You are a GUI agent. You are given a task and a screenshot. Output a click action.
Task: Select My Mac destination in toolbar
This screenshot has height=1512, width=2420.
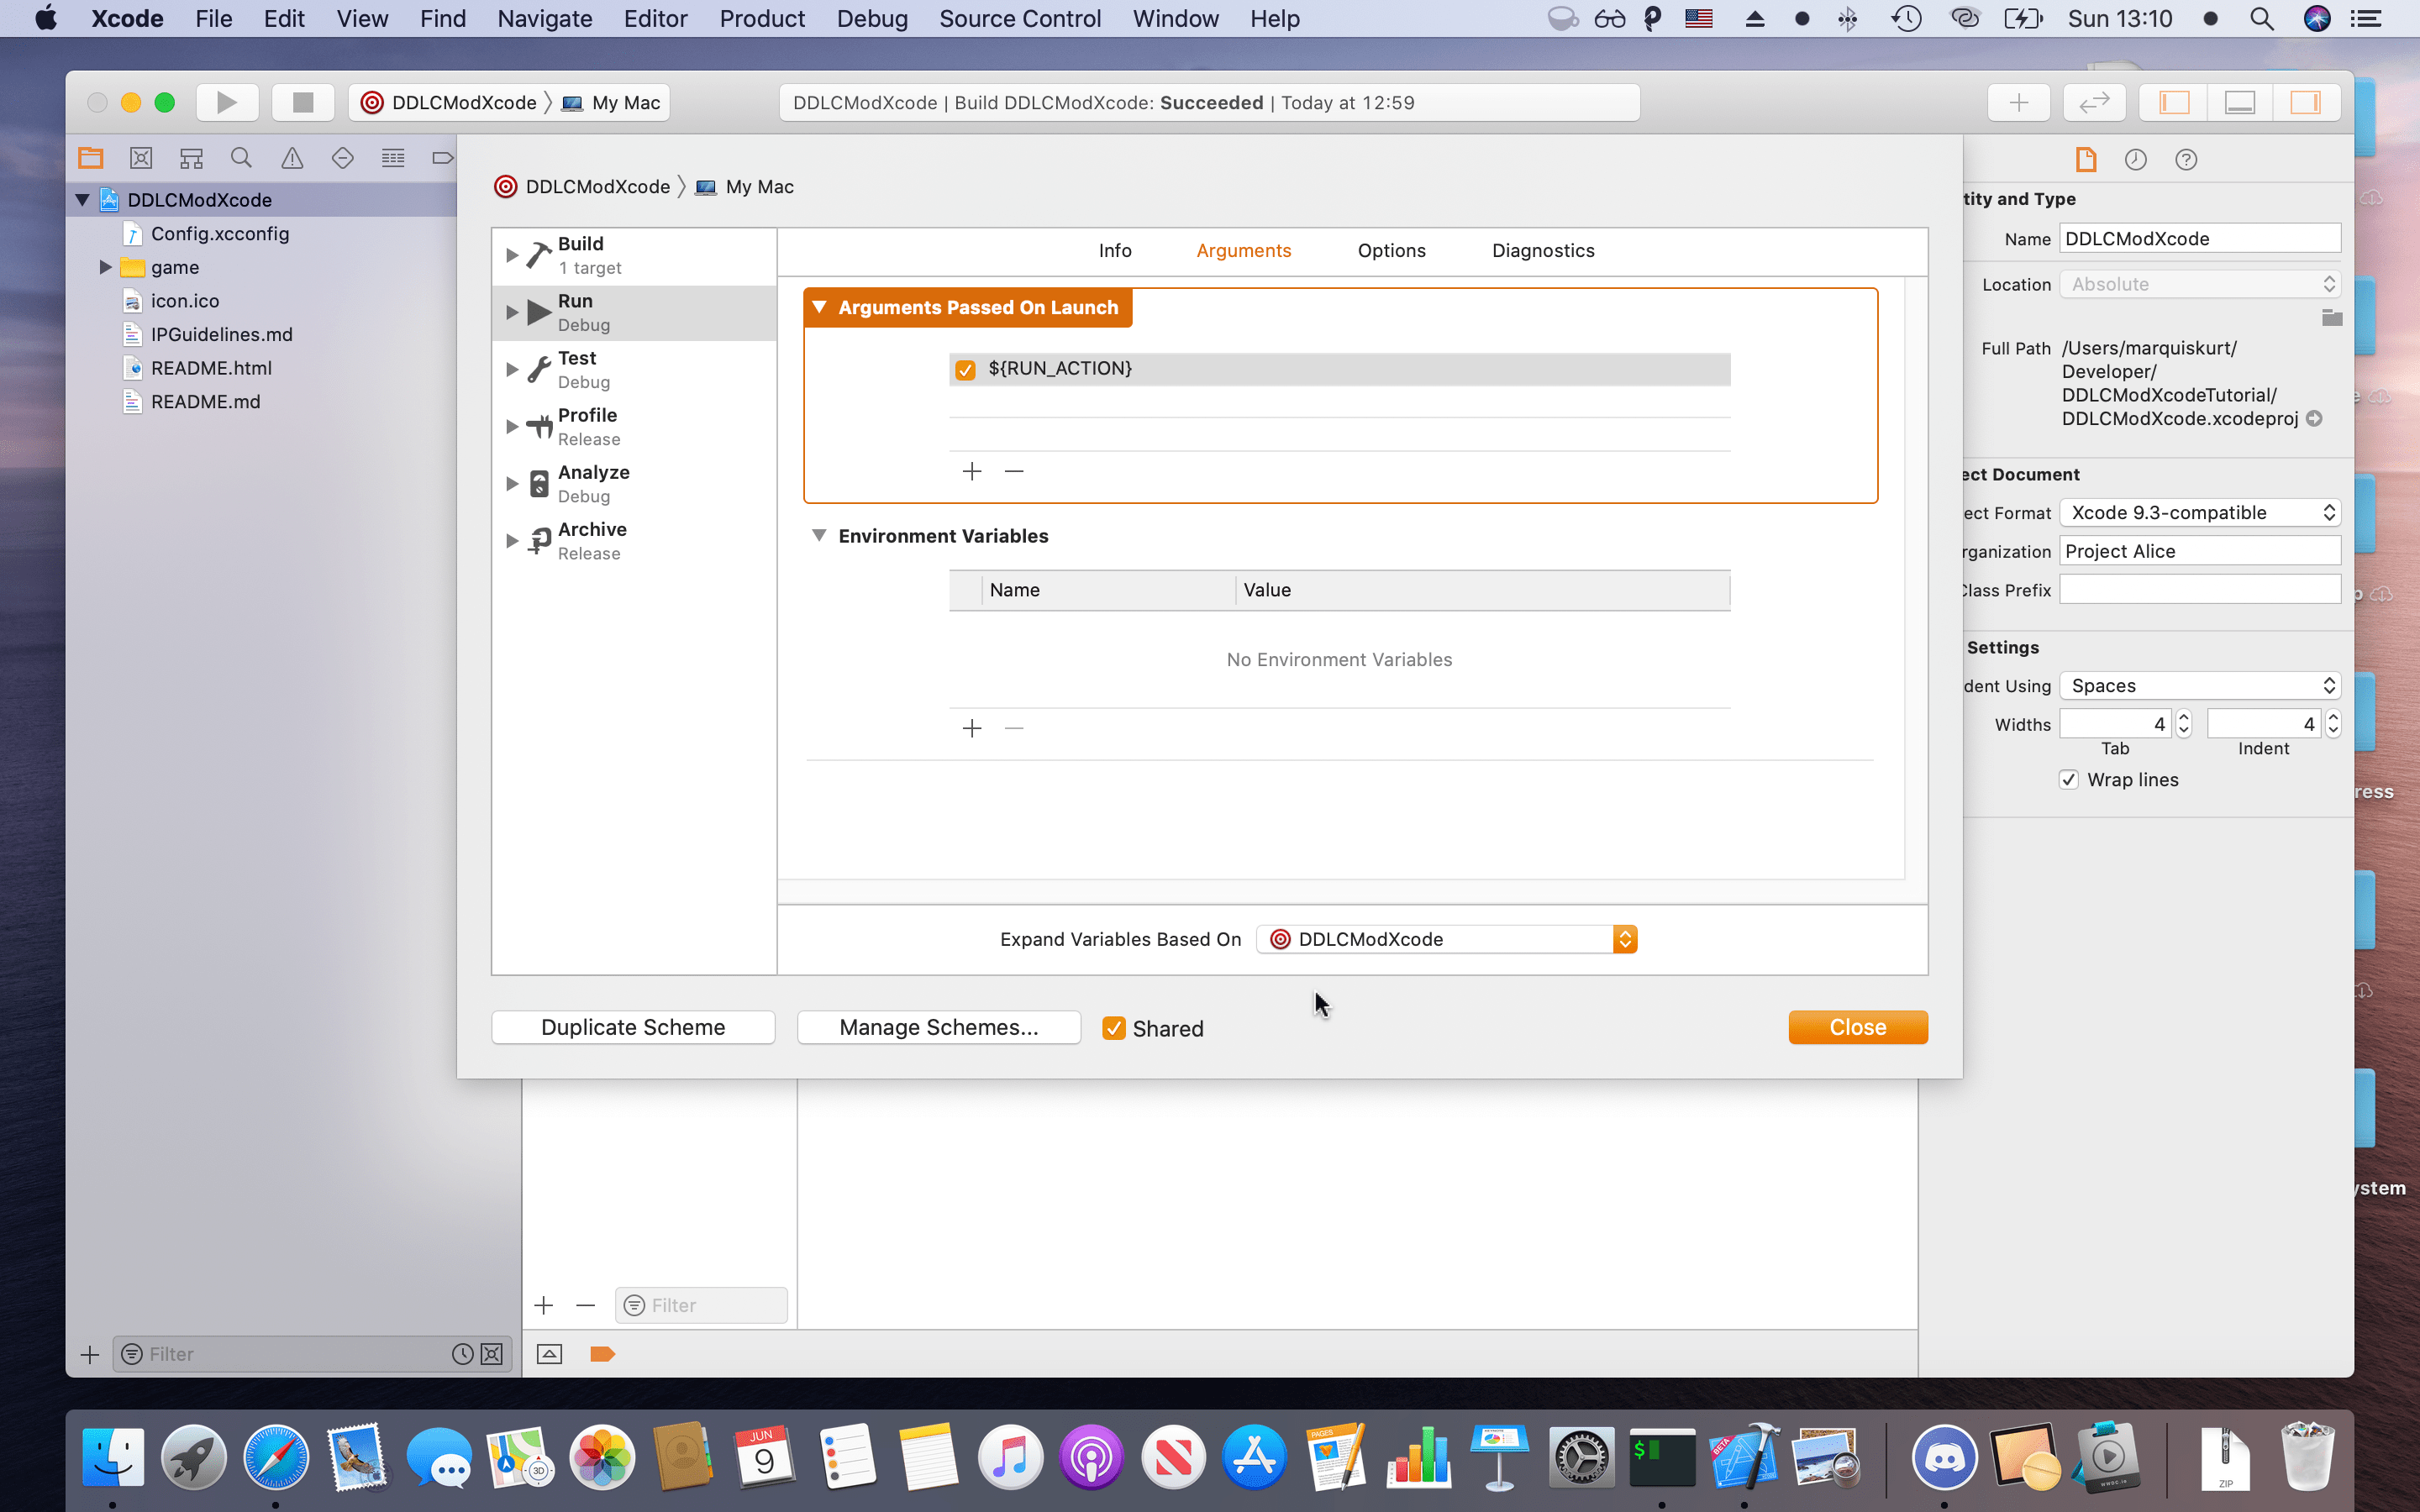click(x=612, y=102)
